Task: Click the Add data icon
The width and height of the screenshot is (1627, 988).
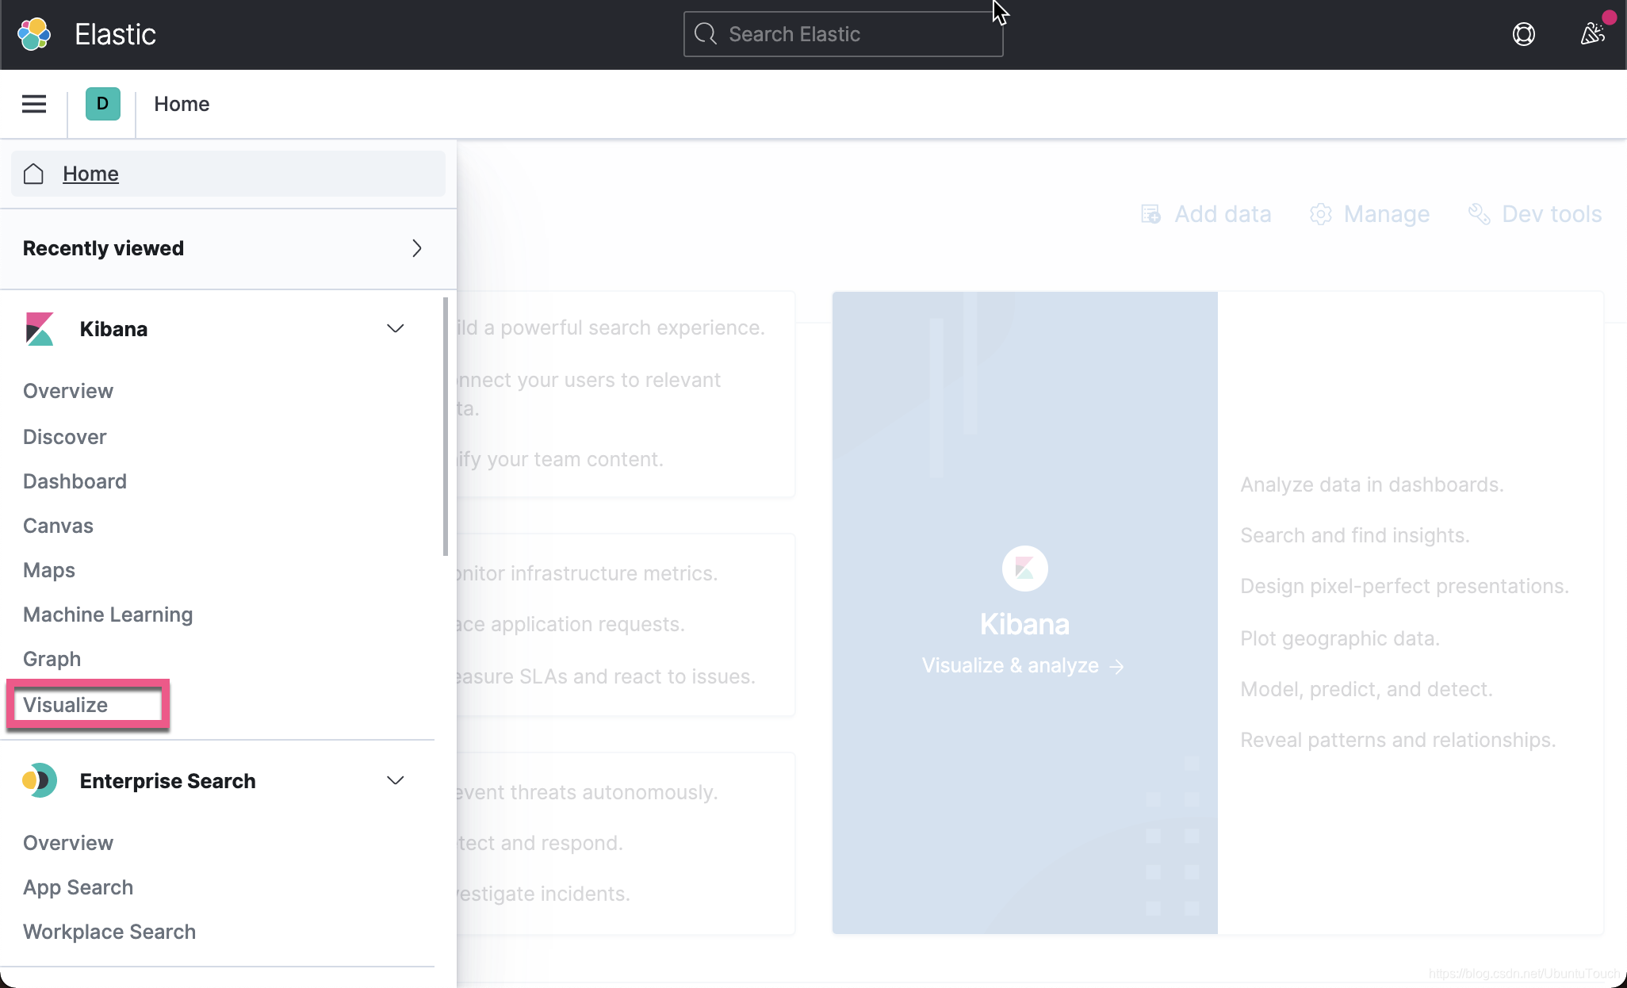Action: click(x=1150, y=214)
